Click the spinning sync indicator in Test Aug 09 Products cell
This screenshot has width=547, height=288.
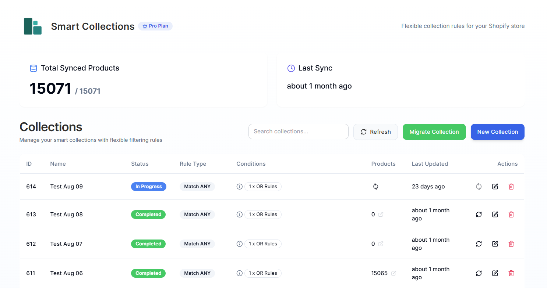pos(375,186)
